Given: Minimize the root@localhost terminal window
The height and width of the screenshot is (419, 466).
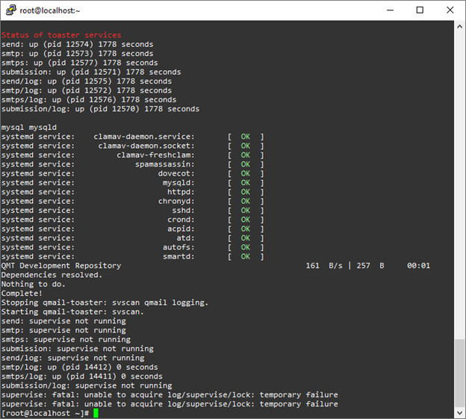Looking at the screenshot, I should coord(391,10).
